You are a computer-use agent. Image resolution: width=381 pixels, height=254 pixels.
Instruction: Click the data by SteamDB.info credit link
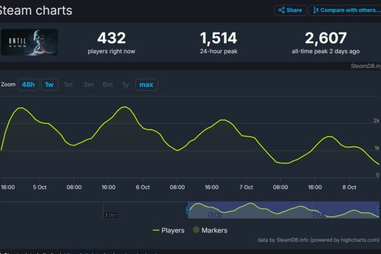click(x=318, y=240)
